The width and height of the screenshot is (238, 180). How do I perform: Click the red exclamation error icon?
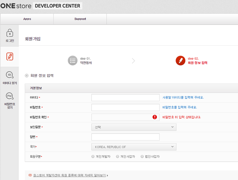[x=155, y=117]
